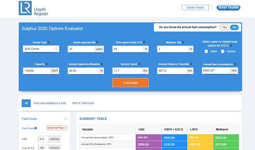The width and height of the screenshot is (255, 150).
Task: Open the Vessel Type dropdown
Action: (x=41, y=49)
